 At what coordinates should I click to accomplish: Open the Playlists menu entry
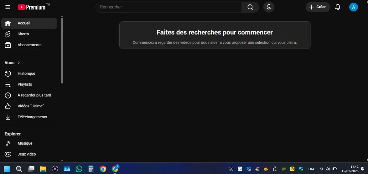[x=29, y=84]
